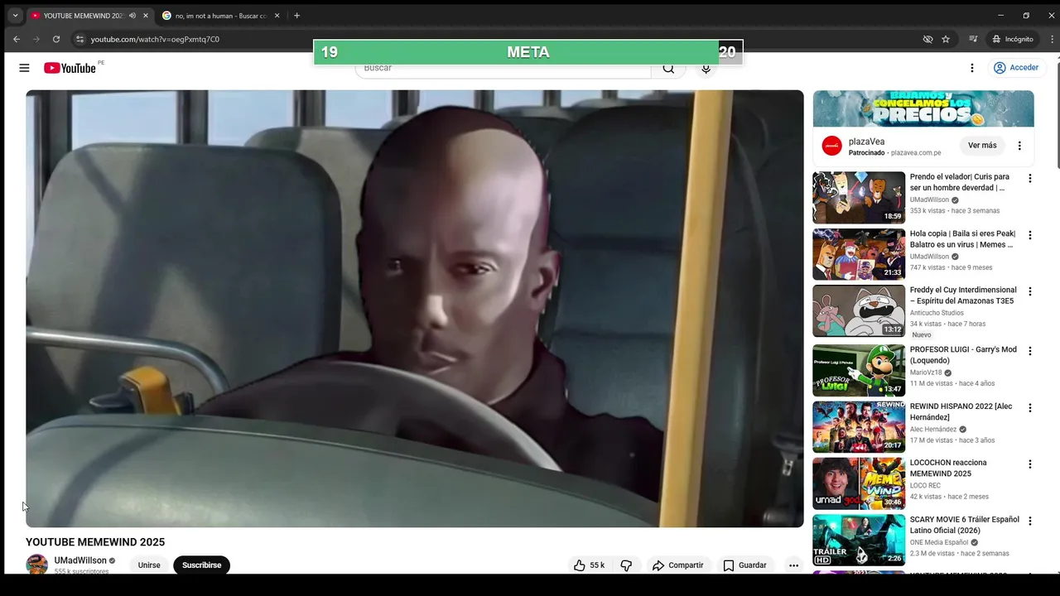
Task: Start voice search with the microphone icon
Action: point(706,69)
